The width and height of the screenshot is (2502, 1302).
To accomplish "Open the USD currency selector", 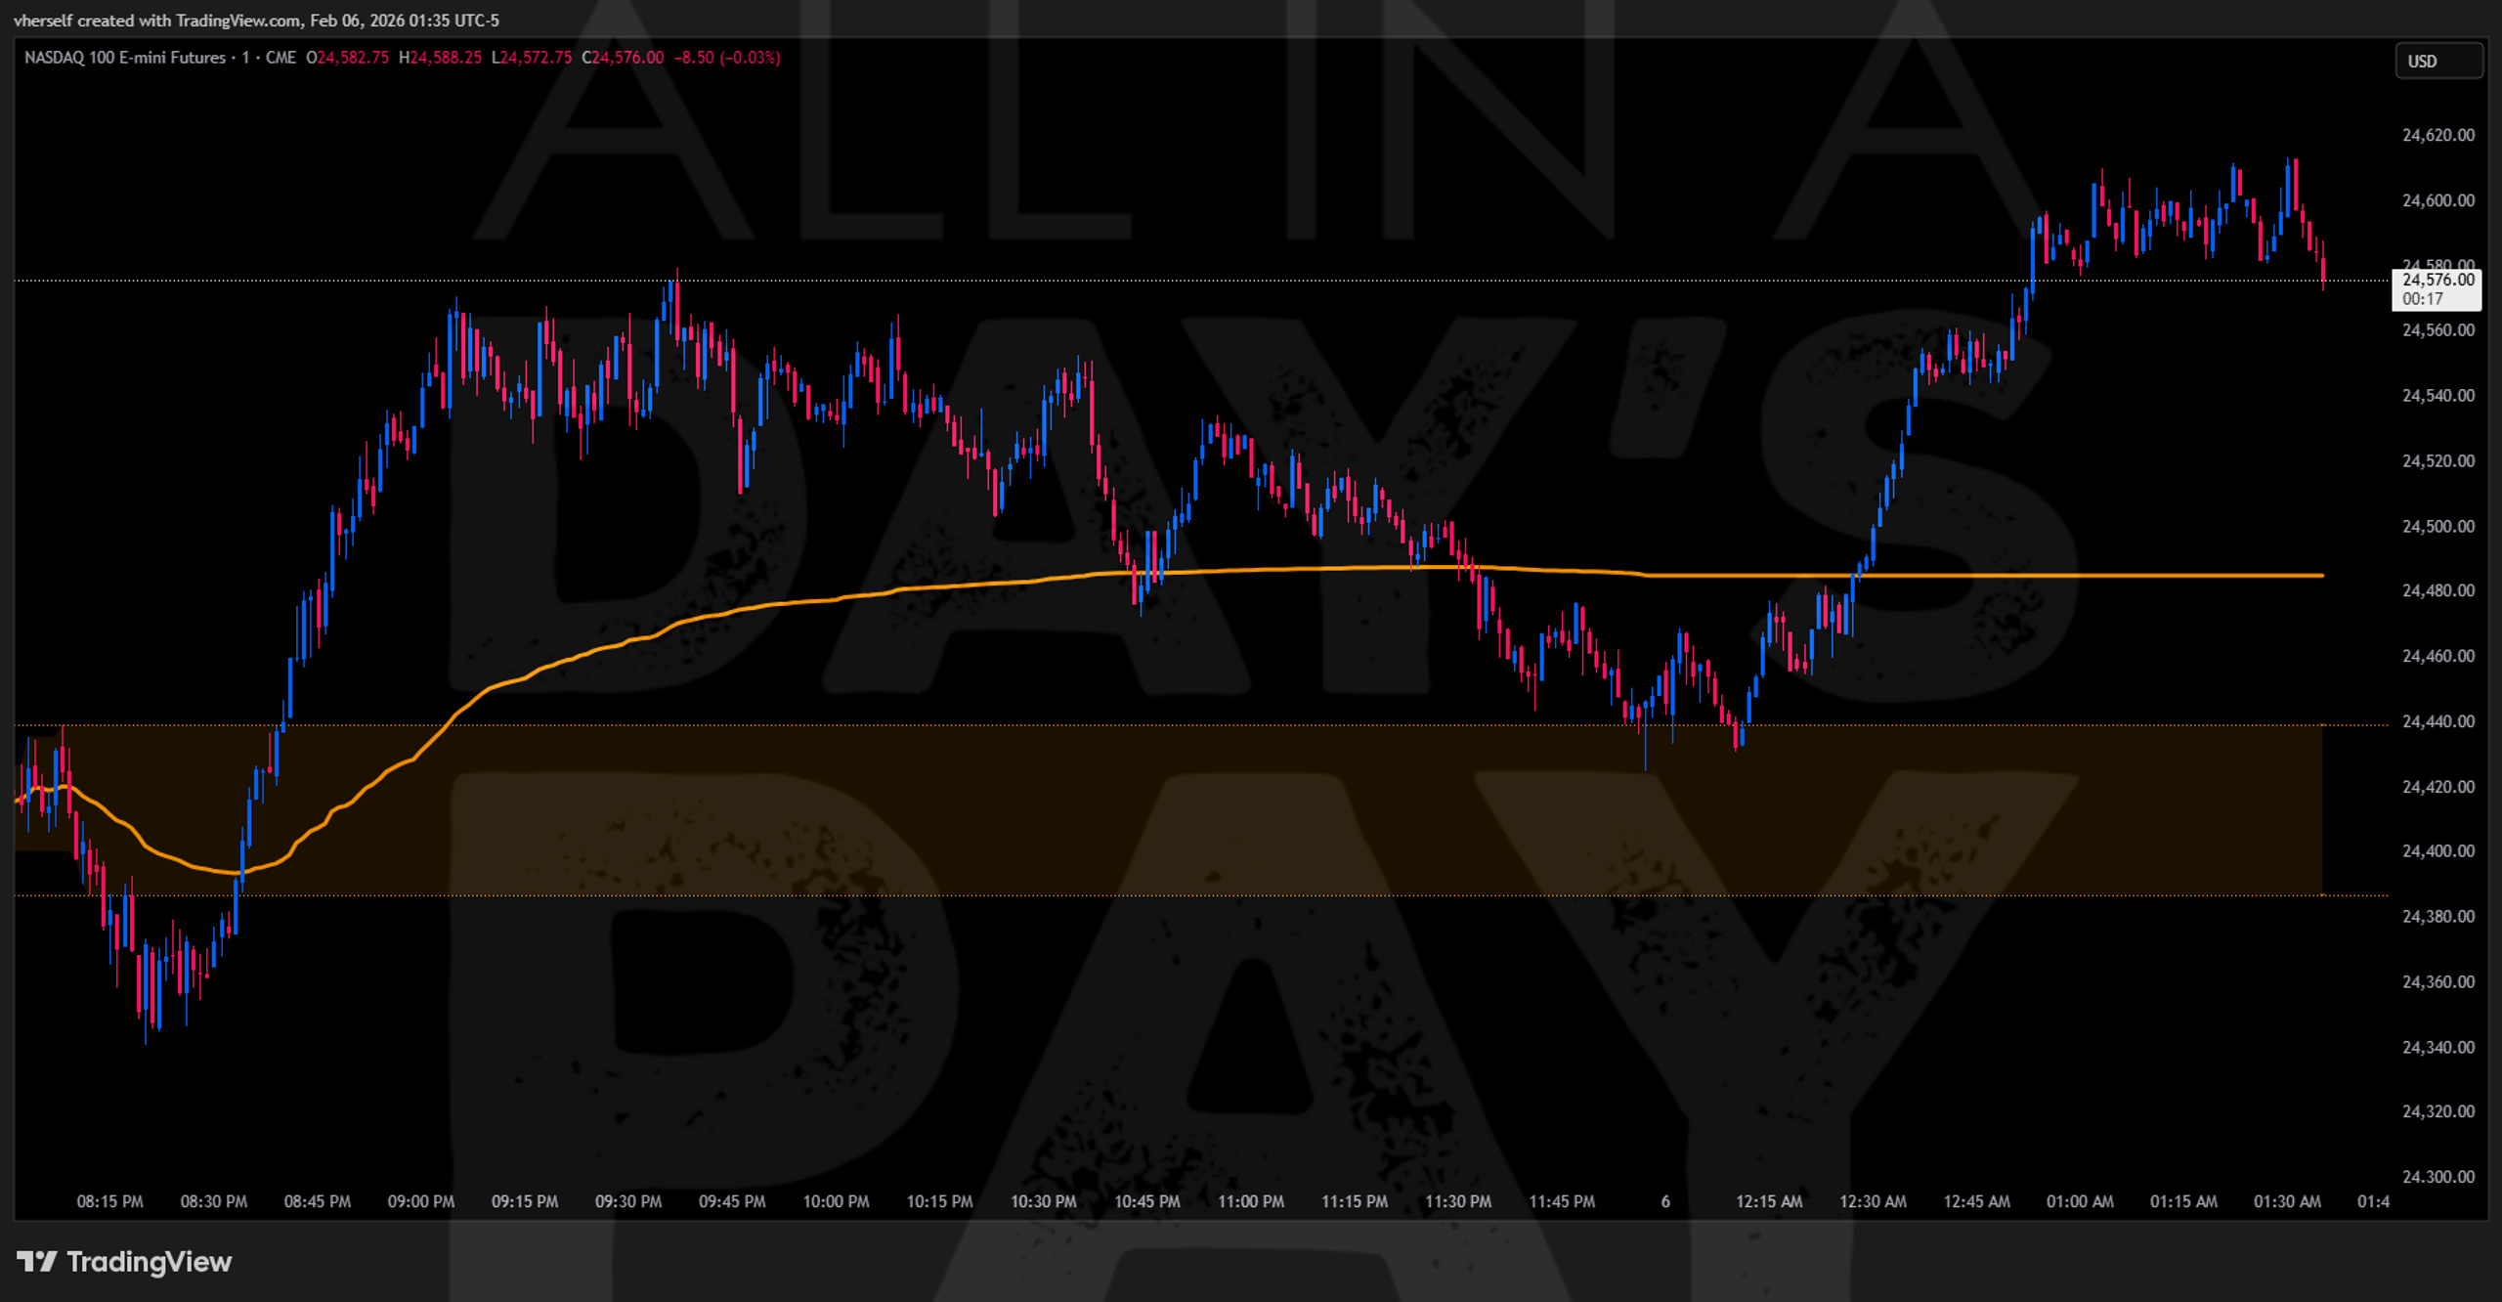I will pyautogui.click(x=2438, y=61).
